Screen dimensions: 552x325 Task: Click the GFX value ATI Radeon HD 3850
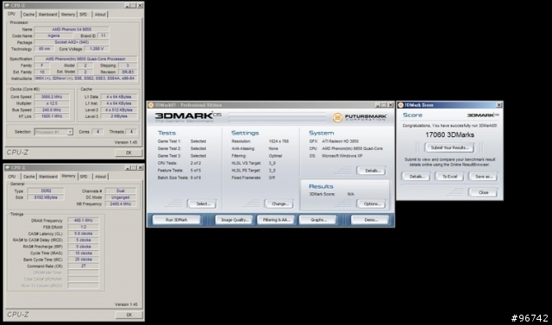341,141
